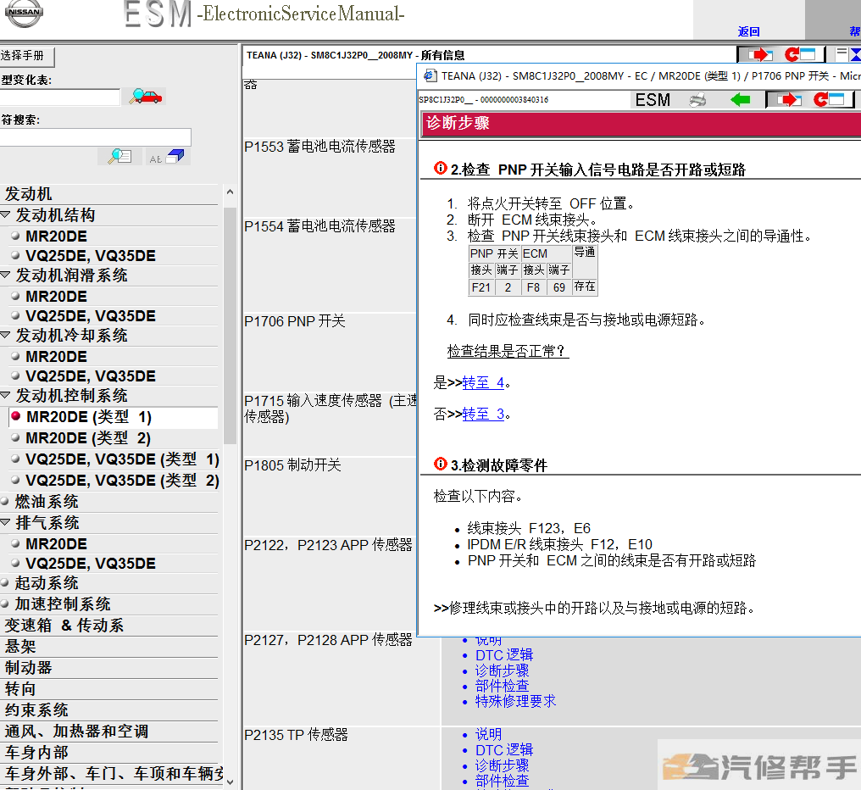Follow the 转至 4 link
The width and height of the screenshot is (861, 790).
pyautogui.click(x=483, y=383)
